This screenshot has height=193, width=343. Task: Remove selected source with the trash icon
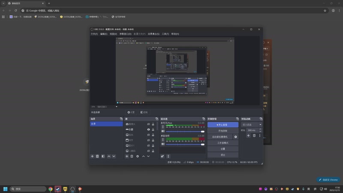132,156
